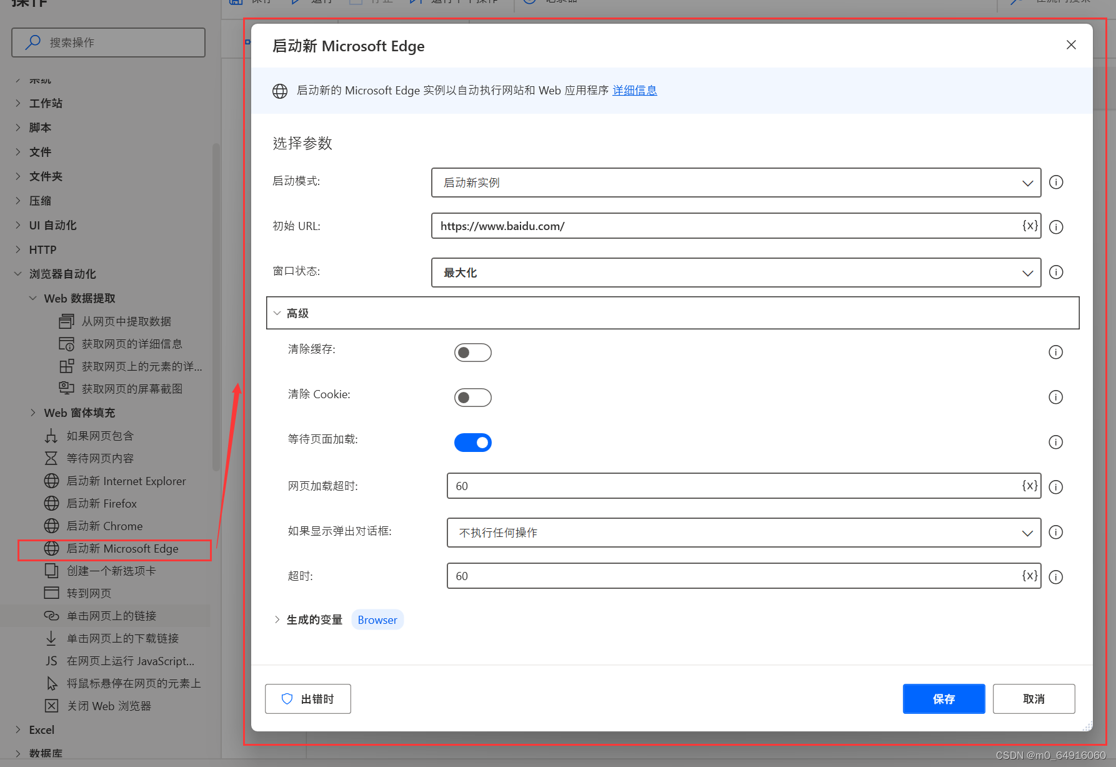The image size is (1116, 767).
Task: Enable the 清除缓存 switch
Action: click(473, 352)
